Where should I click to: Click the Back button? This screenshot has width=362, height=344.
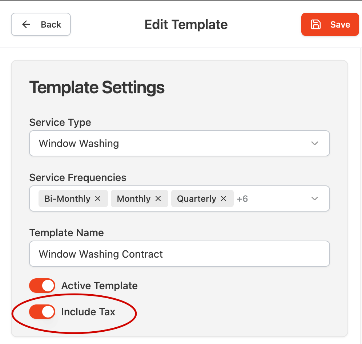tap(41, 24)
